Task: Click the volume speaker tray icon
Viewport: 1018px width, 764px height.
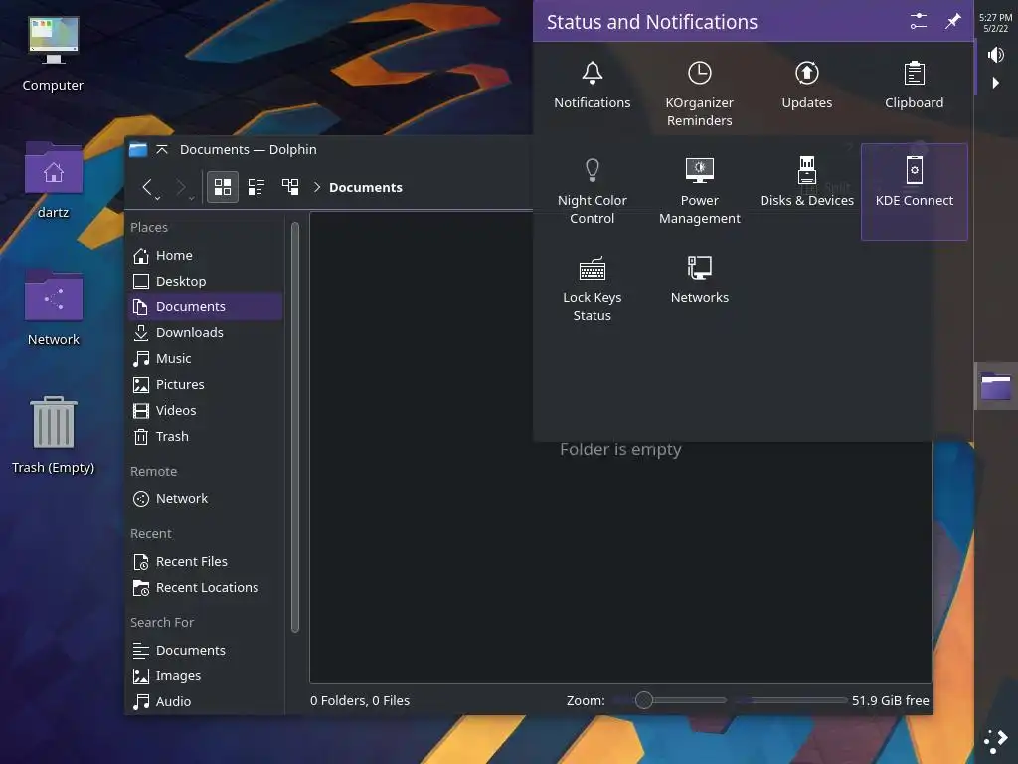Action: (x=995, y=55)
